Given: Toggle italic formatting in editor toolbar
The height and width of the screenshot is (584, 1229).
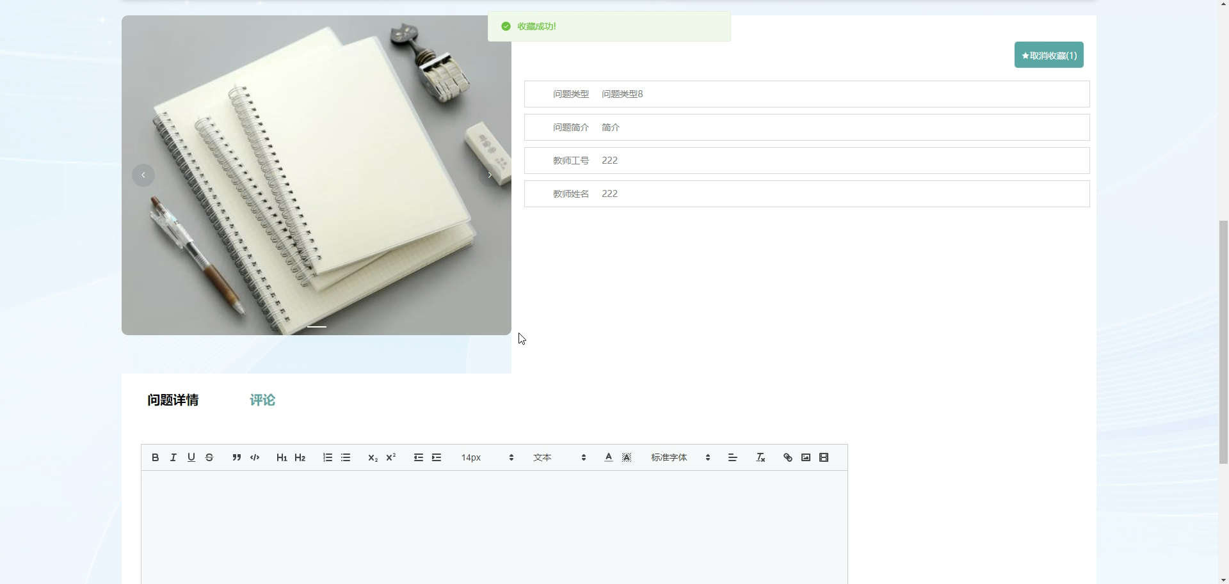Looking at the screenshot, I should pos(173,457).
